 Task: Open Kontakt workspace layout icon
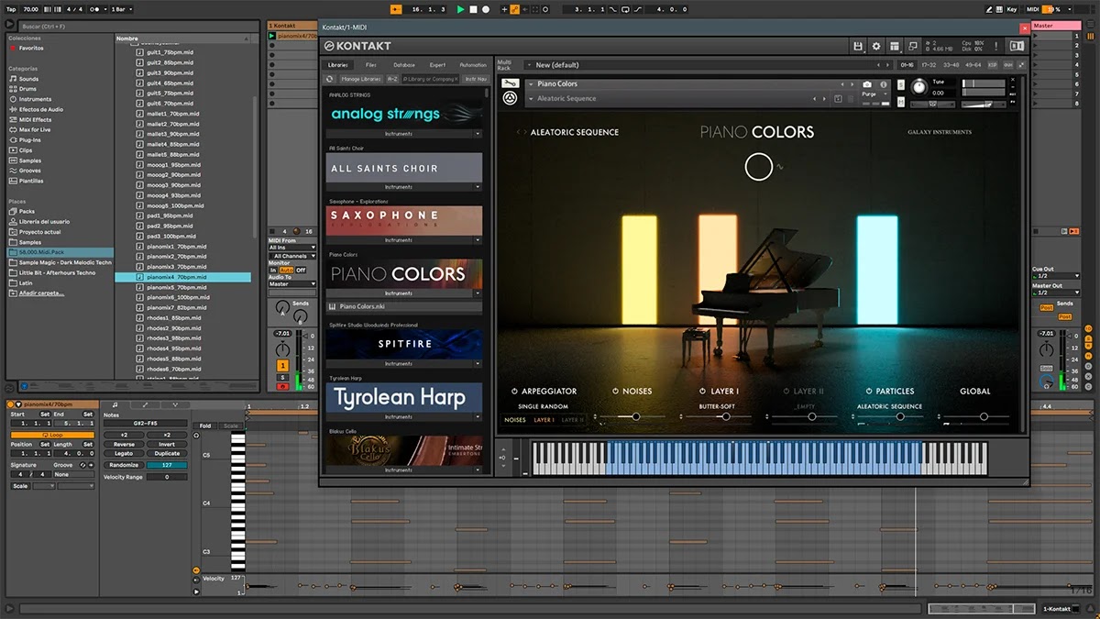click(895, 46)
